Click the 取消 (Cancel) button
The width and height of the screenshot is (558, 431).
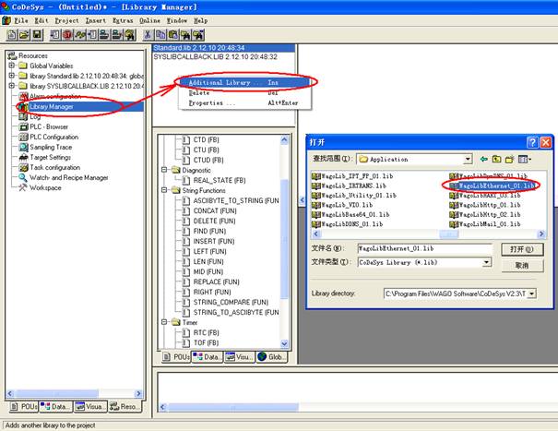(521, 264)
